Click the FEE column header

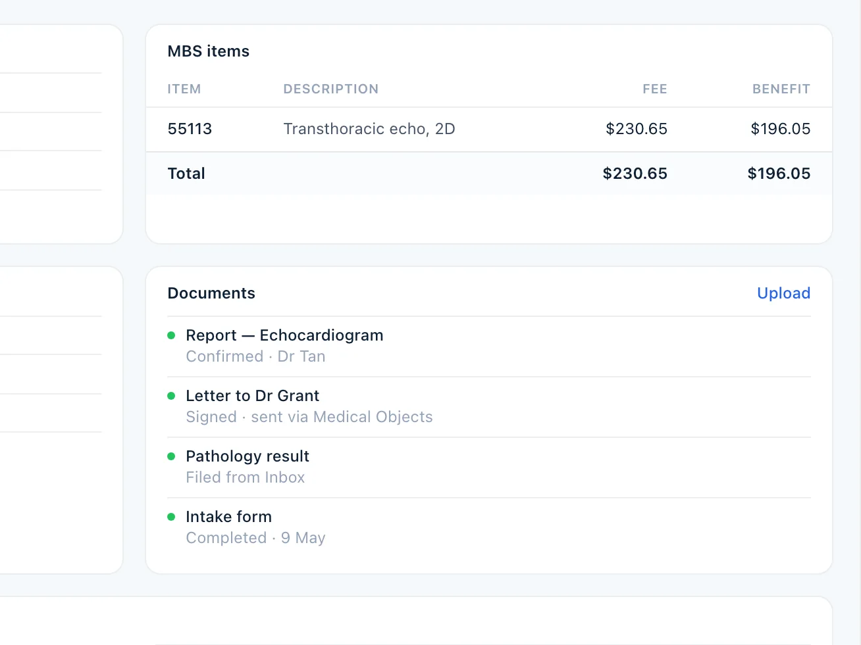(x=655, y=89)
